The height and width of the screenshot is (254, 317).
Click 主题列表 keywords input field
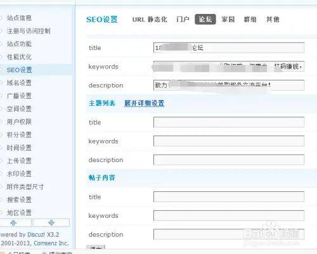[x=229, y=141]
